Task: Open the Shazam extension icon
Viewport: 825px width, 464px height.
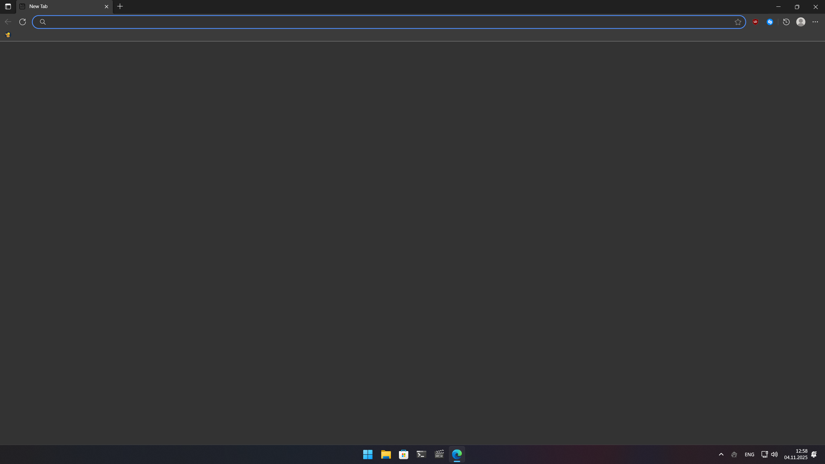Action: 770,22
